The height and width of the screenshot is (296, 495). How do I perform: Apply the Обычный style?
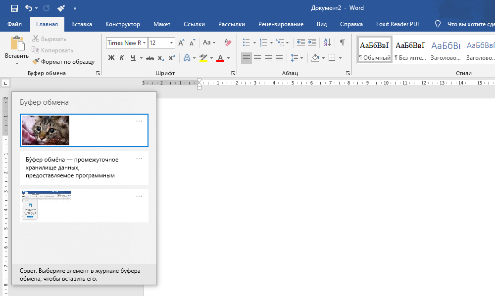point(375,50)
